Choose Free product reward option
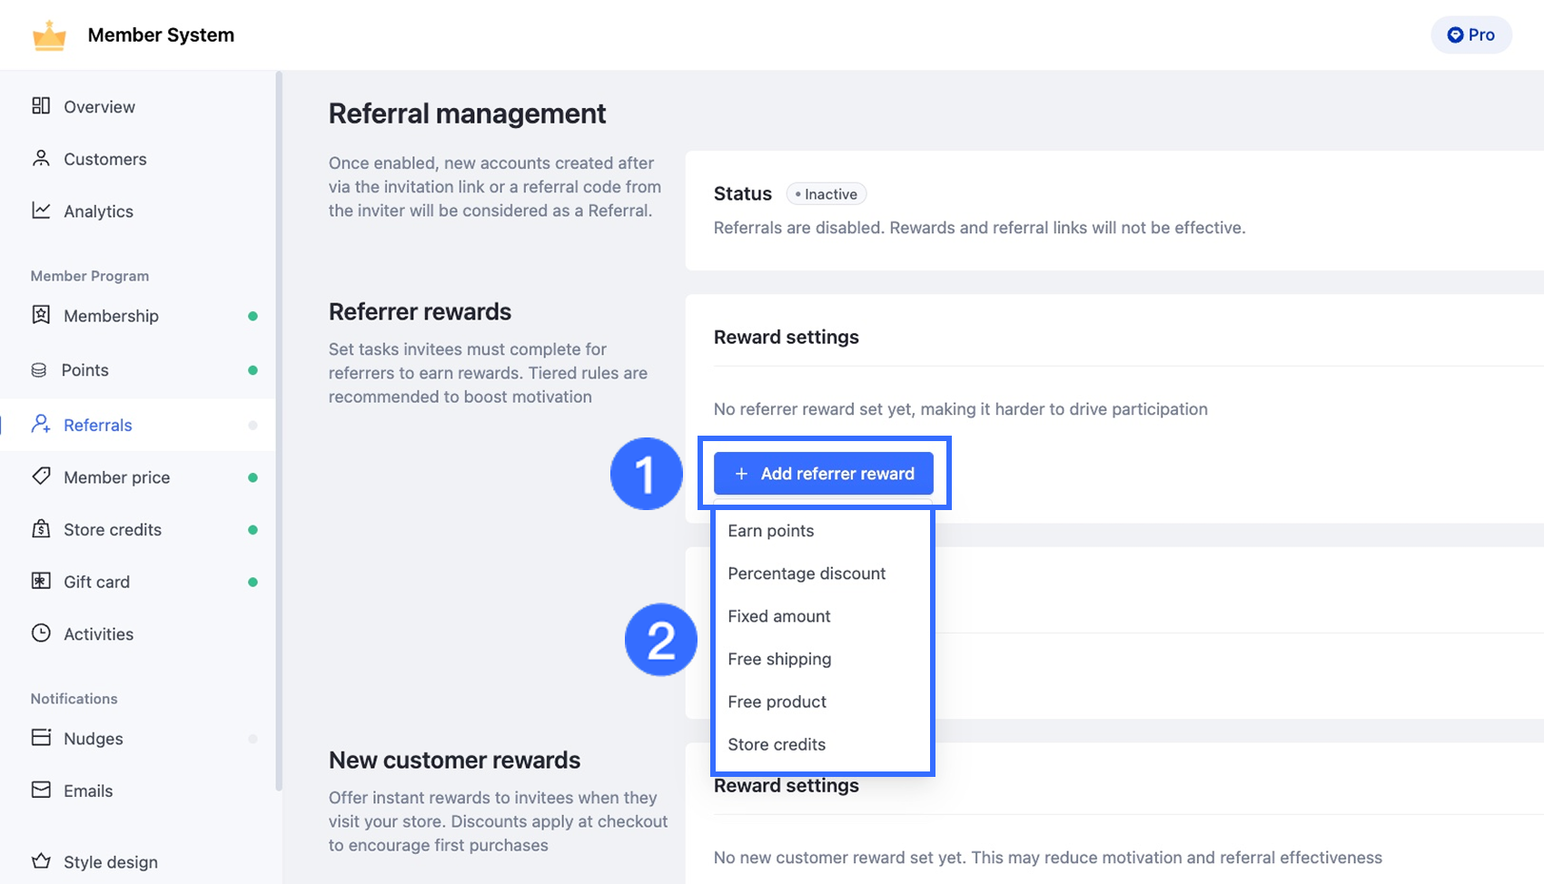Image resolution: width=1544 pixels, height=884 pixels. [777, 702]
